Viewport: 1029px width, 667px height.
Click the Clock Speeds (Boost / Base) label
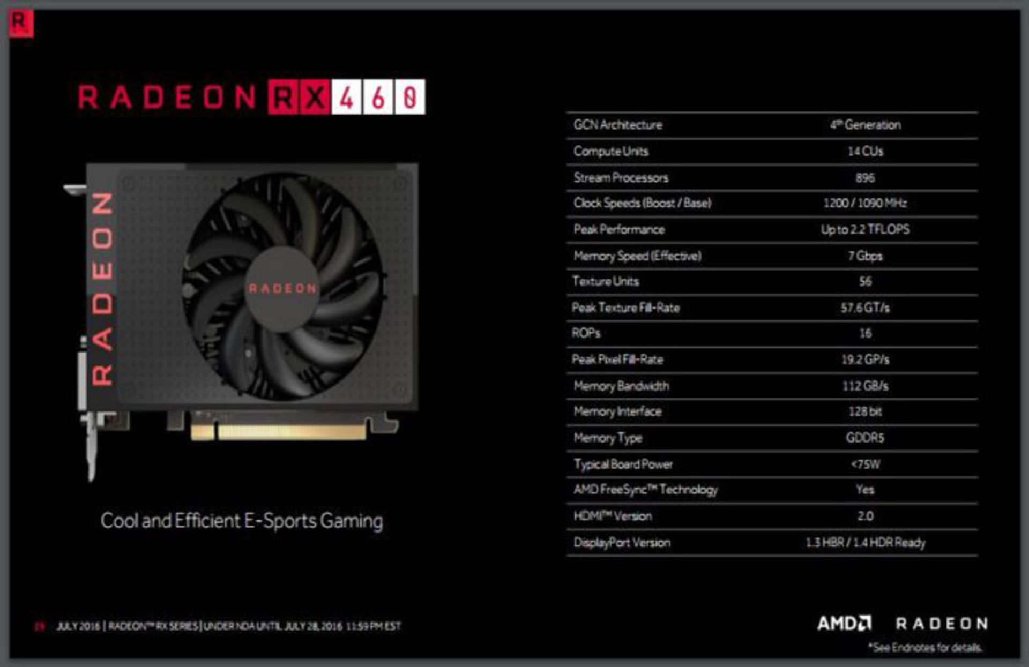coord(642,203)
